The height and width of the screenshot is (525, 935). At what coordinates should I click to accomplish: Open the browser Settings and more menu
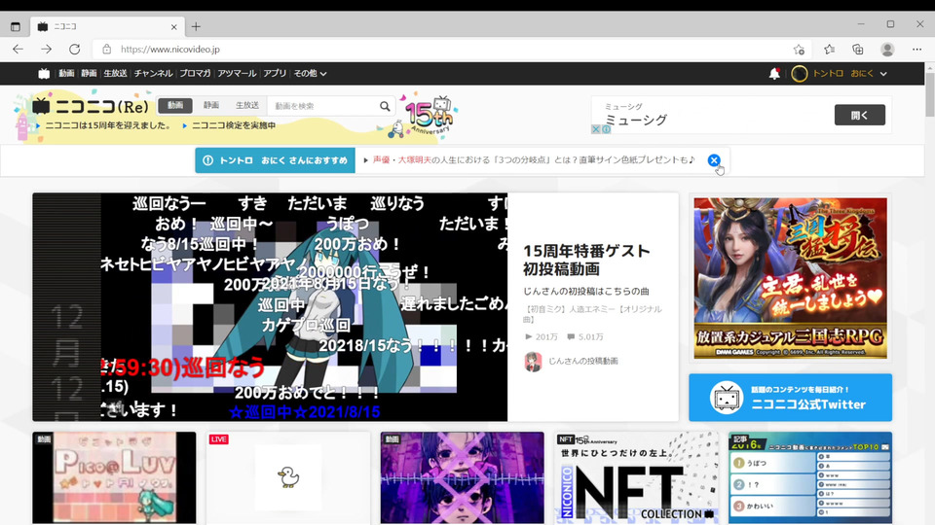(917, 50)
